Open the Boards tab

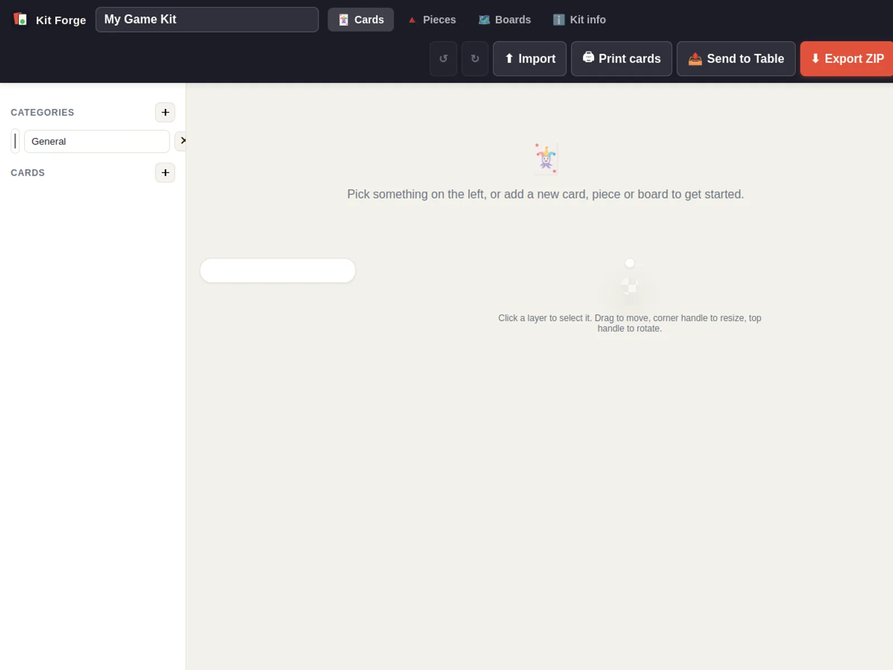click(505, 20)
